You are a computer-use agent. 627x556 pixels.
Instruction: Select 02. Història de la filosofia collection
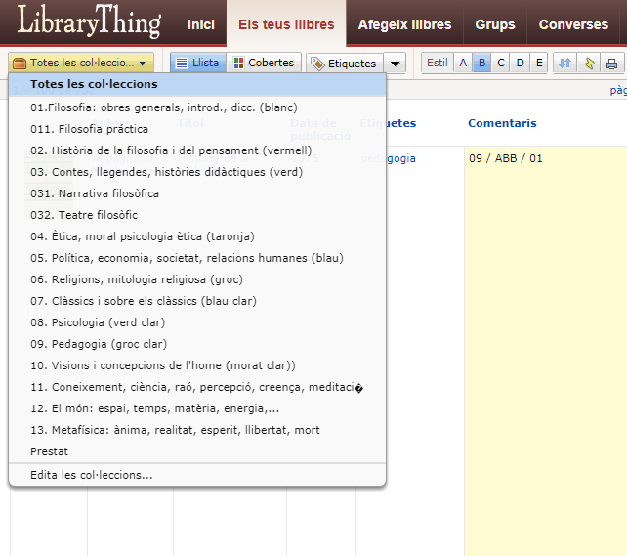click(x=197, y=150)
